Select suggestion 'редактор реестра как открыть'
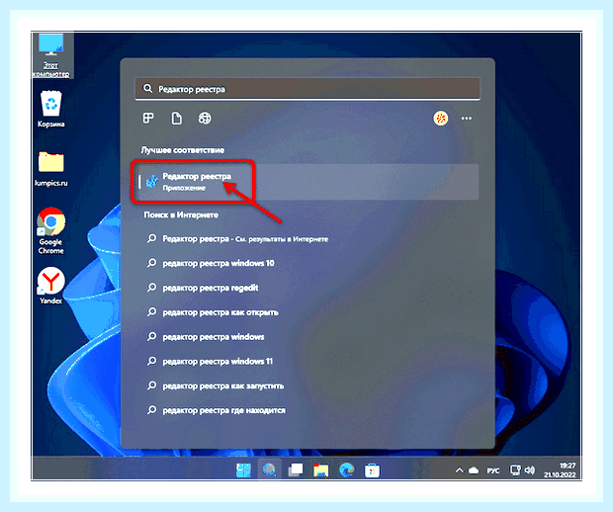This screenshot has height=512, width=613. (213, 312)
